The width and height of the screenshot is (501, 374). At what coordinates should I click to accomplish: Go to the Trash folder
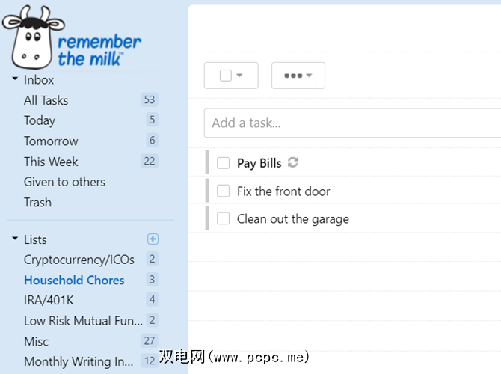(x=37, y=202)
